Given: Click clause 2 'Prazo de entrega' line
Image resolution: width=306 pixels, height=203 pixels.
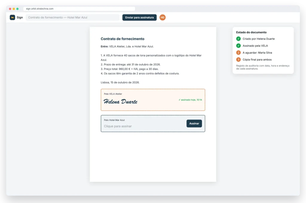Looking at the screenshot, I should (x=130, y=64).
